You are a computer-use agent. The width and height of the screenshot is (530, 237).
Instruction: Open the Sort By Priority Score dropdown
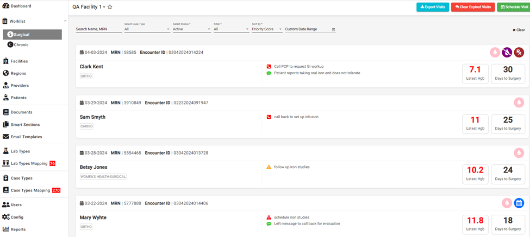(266, 29)
